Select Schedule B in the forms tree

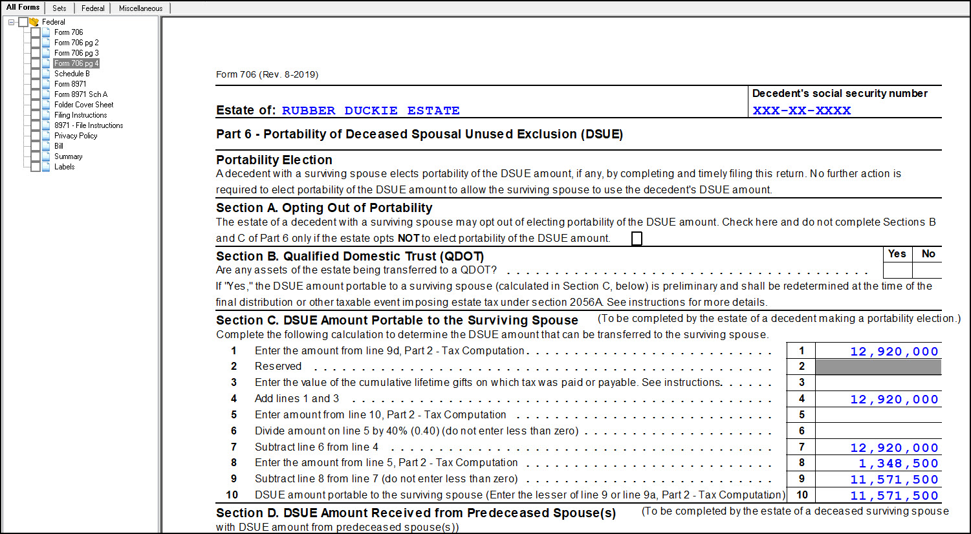(72, 74)
